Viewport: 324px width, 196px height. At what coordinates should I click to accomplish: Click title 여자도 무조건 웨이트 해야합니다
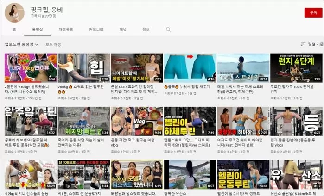240,142
